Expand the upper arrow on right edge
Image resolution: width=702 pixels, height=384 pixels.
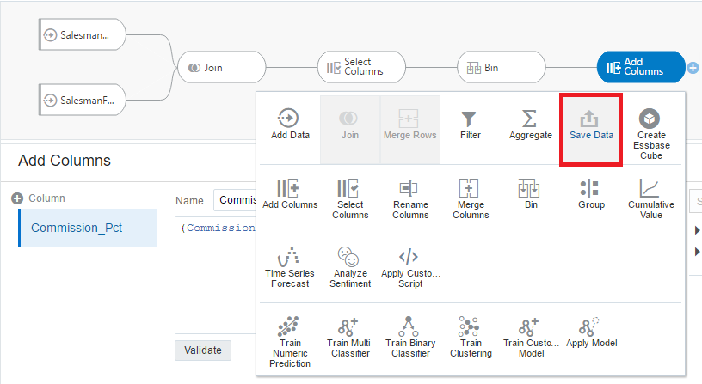point(697,230)
